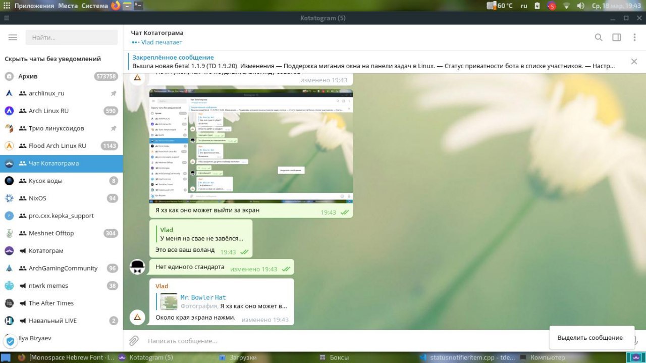Launch Firefox from the top panel icon
The height and width of the screenshot is (363, 646).
pos(116,6)
